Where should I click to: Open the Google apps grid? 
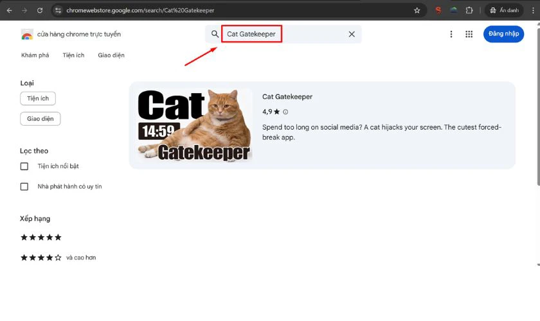(x=469, y=34)
